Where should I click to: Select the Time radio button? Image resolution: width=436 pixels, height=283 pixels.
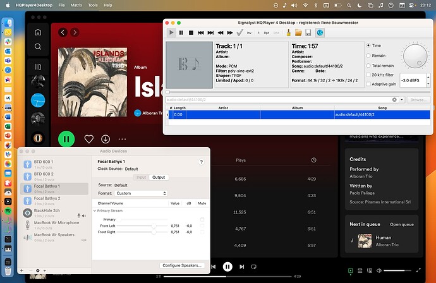(x=368, y=45)
